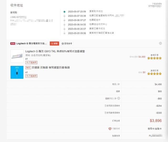
Task: Open the blue keycap puller thumbnail
Action: tap(17, 72)
